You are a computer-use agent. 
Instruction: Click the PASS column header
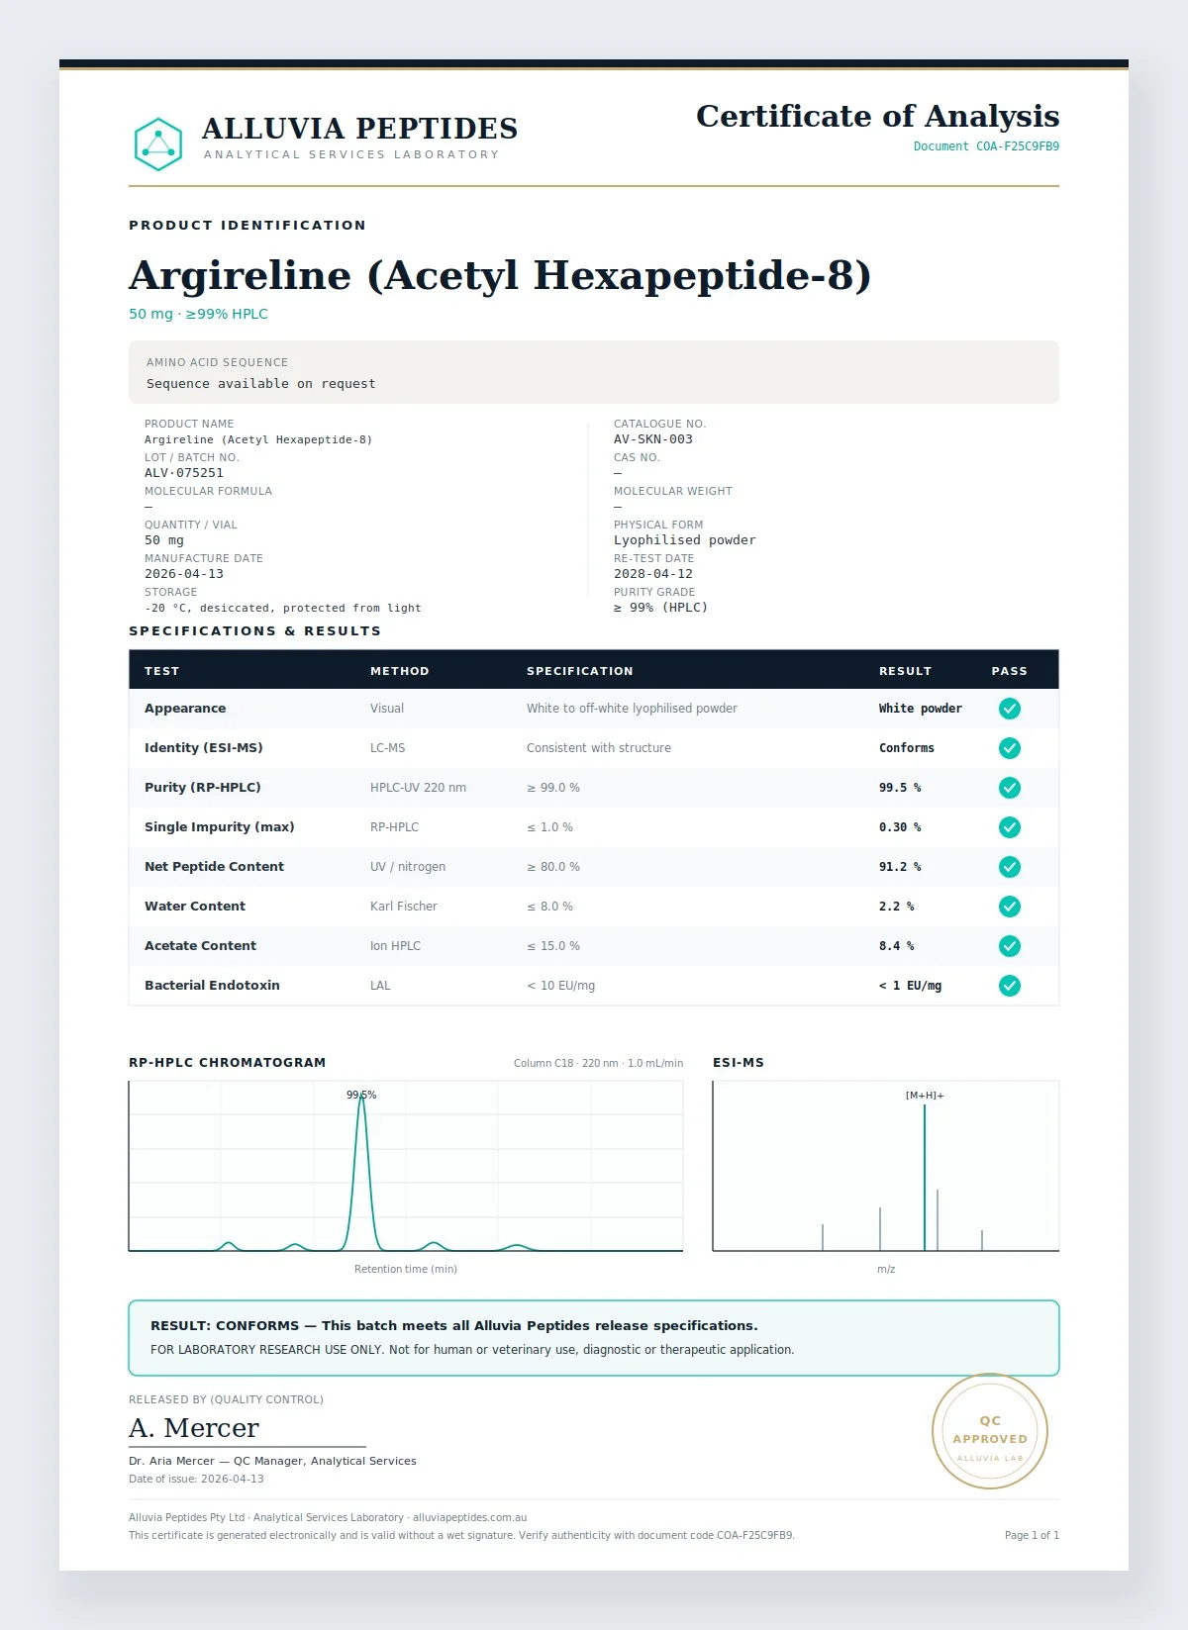(x=1010, y=671)
